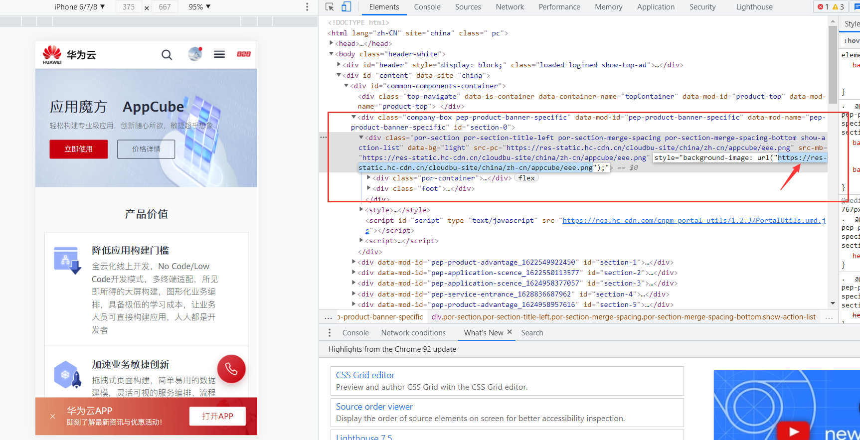Expand the section-4 service-entrance div
Image resolution: width=860 pixels, height=440 pixels.
pyautogui.click(x=354, y=294)
